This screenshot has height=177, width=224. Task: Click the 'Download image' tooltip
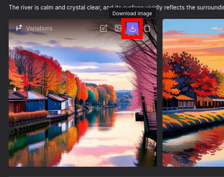click(132, 14)
